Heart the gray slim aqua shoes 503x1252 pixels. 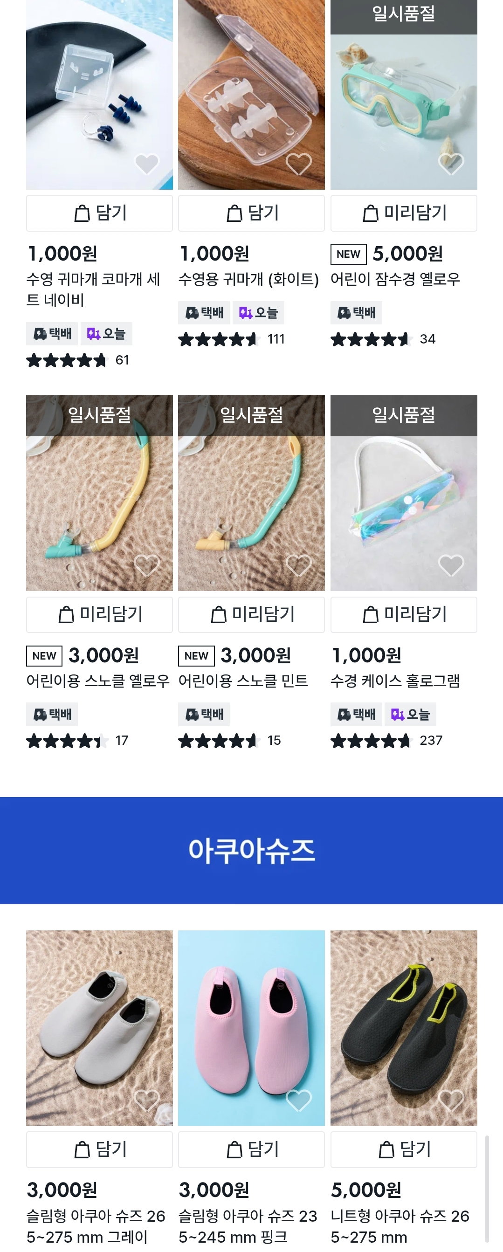point(147,1101)
